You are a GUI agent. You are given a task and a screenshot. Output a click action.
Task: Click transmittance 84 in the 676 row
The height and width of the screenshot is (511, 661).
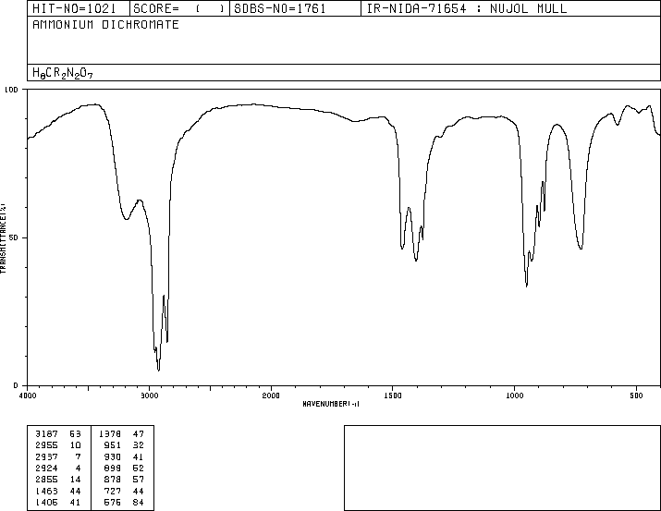139,503
